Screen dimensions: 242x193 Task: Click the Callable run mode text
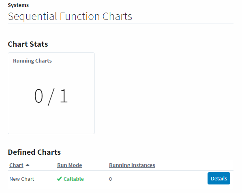tap(74, 179)
